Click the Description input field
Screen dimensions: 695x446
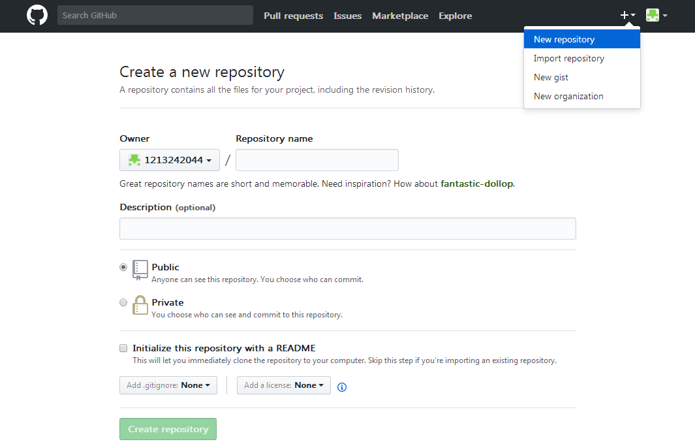347,229
